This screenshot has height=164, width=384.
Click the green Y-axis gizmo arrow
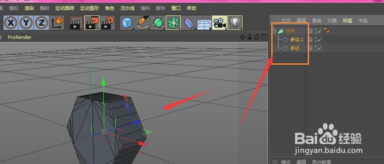click(x=103, y=81)
